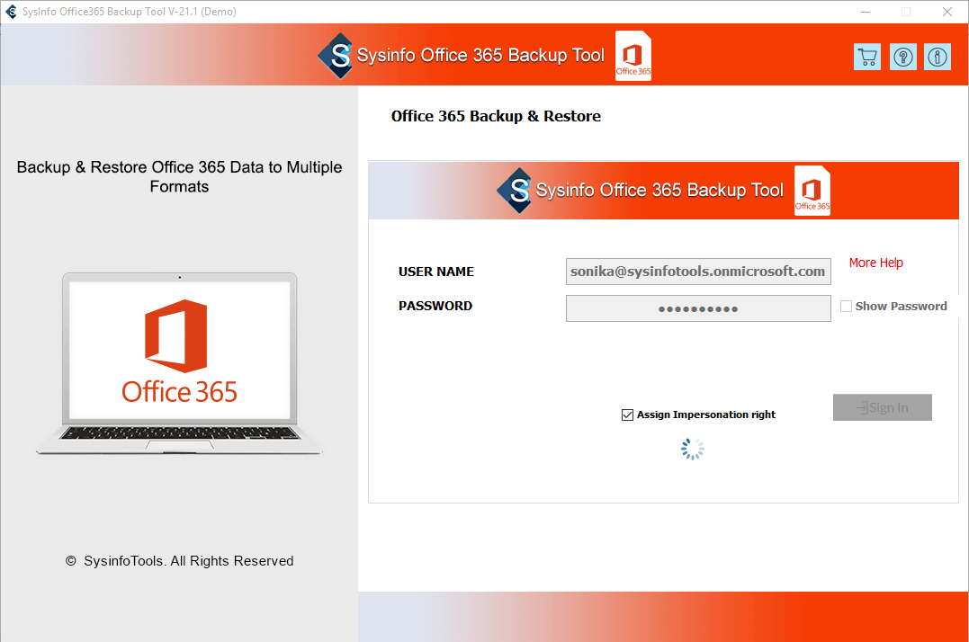Open the More Help link
The height and width of the screenshot is (642, 969).
[875, 263]
